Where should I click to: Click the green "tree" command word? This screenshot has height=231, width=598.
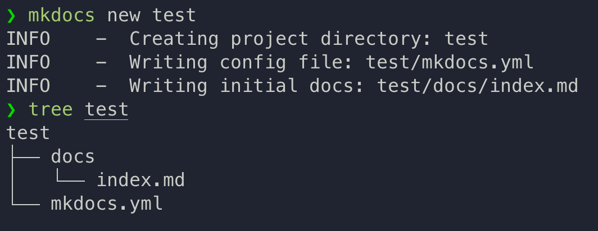(x=51, y=110)
